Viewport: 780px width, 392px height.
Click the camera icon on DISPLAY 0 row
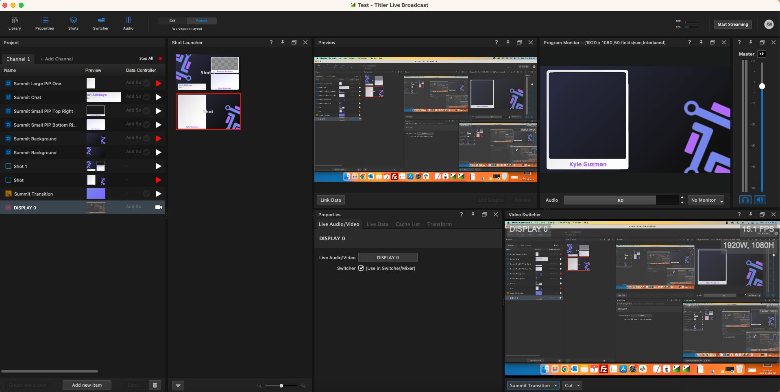click(x=159, y=207)
